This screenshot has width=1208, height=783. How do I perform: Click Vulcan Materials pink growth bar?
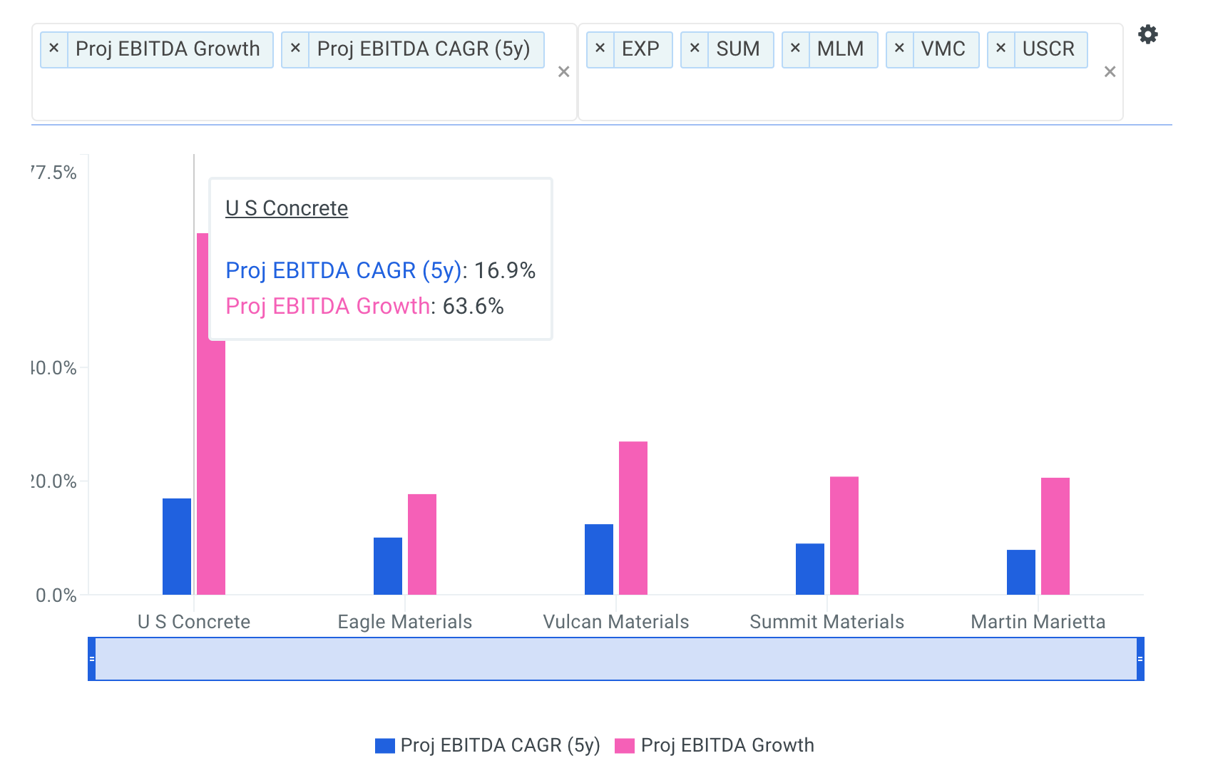(633, 518)
